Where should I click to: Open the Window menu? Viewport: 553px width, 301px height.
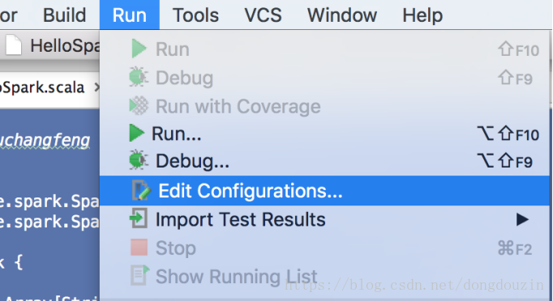click(342, 15)
